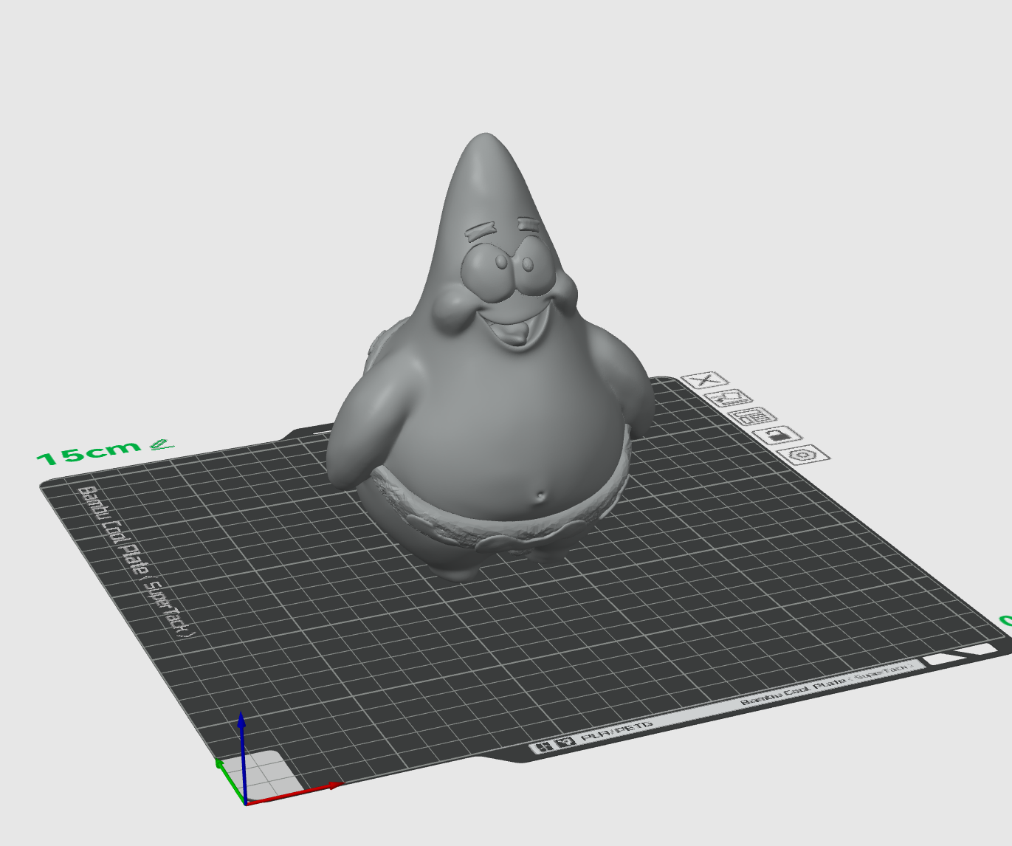Click the light origin square on bed
1012x846 pixels.
tap(264, 776)
